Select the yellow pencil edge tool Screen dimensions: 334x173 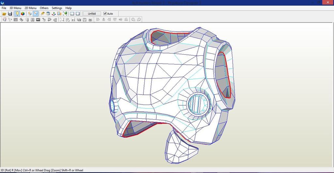pos(43,14)
